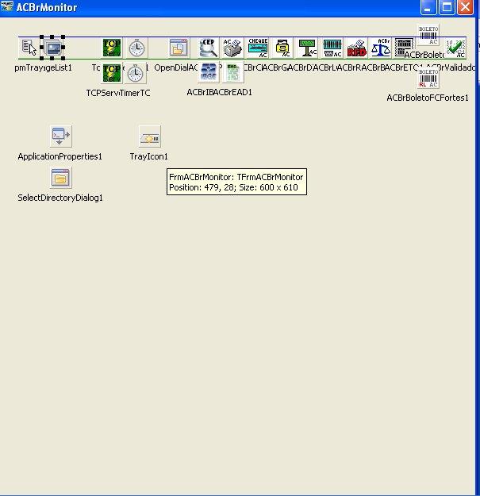480x496 pixels.
Task: Select the SelectDirectoryDialog1 folder icon
Action: coord(61,178)
